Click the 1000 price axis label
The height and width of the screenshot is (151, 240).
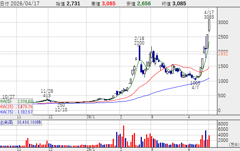pyautogui.click(x=223, y=81)
